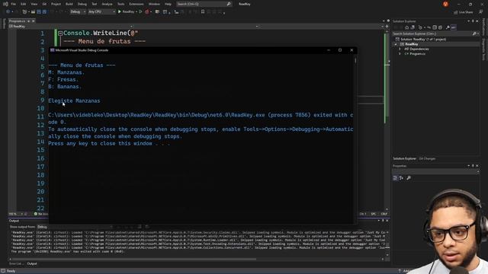Switch to the Git Changes tab
The width and height of the screenshot is (488, 274).
coord(427,159)
